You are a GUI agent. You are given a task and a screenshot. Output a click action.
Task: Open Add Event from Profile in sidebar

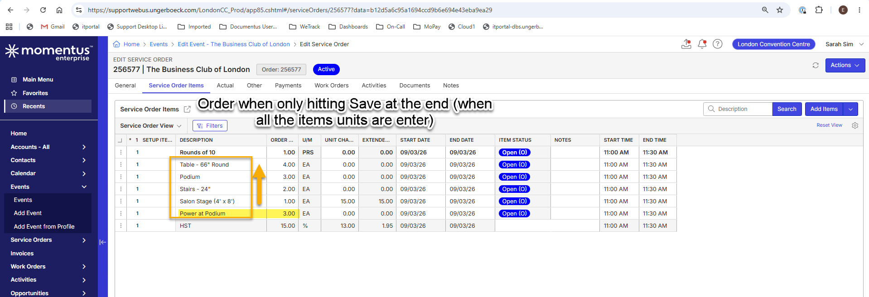[44, 226]
